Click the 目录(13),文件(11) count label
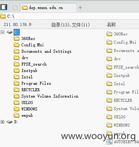The width and height of the screenshot is (139, 147). click(70, 25)
